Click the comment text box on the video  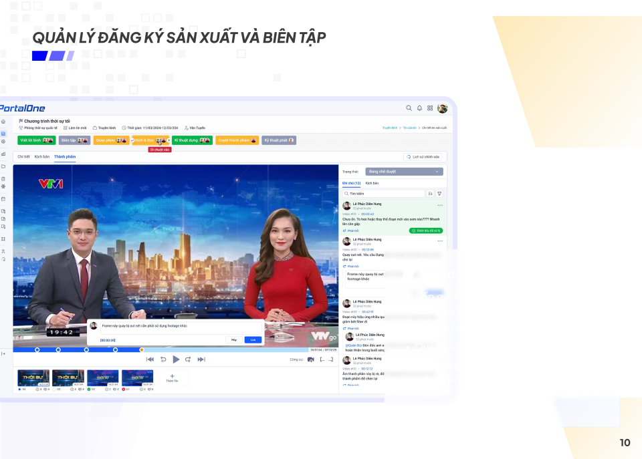(x=181, y=329)
